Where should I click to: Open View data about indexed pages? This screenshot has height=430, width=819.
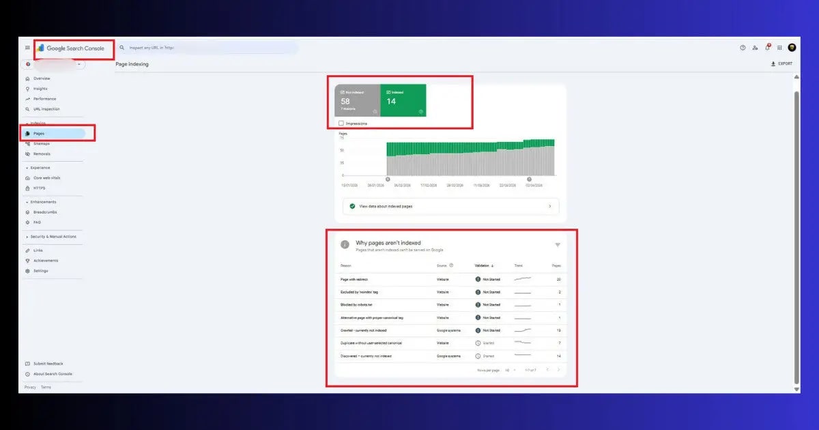pos(450,205)
